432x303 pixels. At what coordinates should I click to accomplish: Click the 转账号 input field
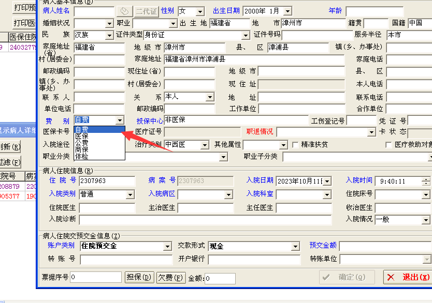126,259
